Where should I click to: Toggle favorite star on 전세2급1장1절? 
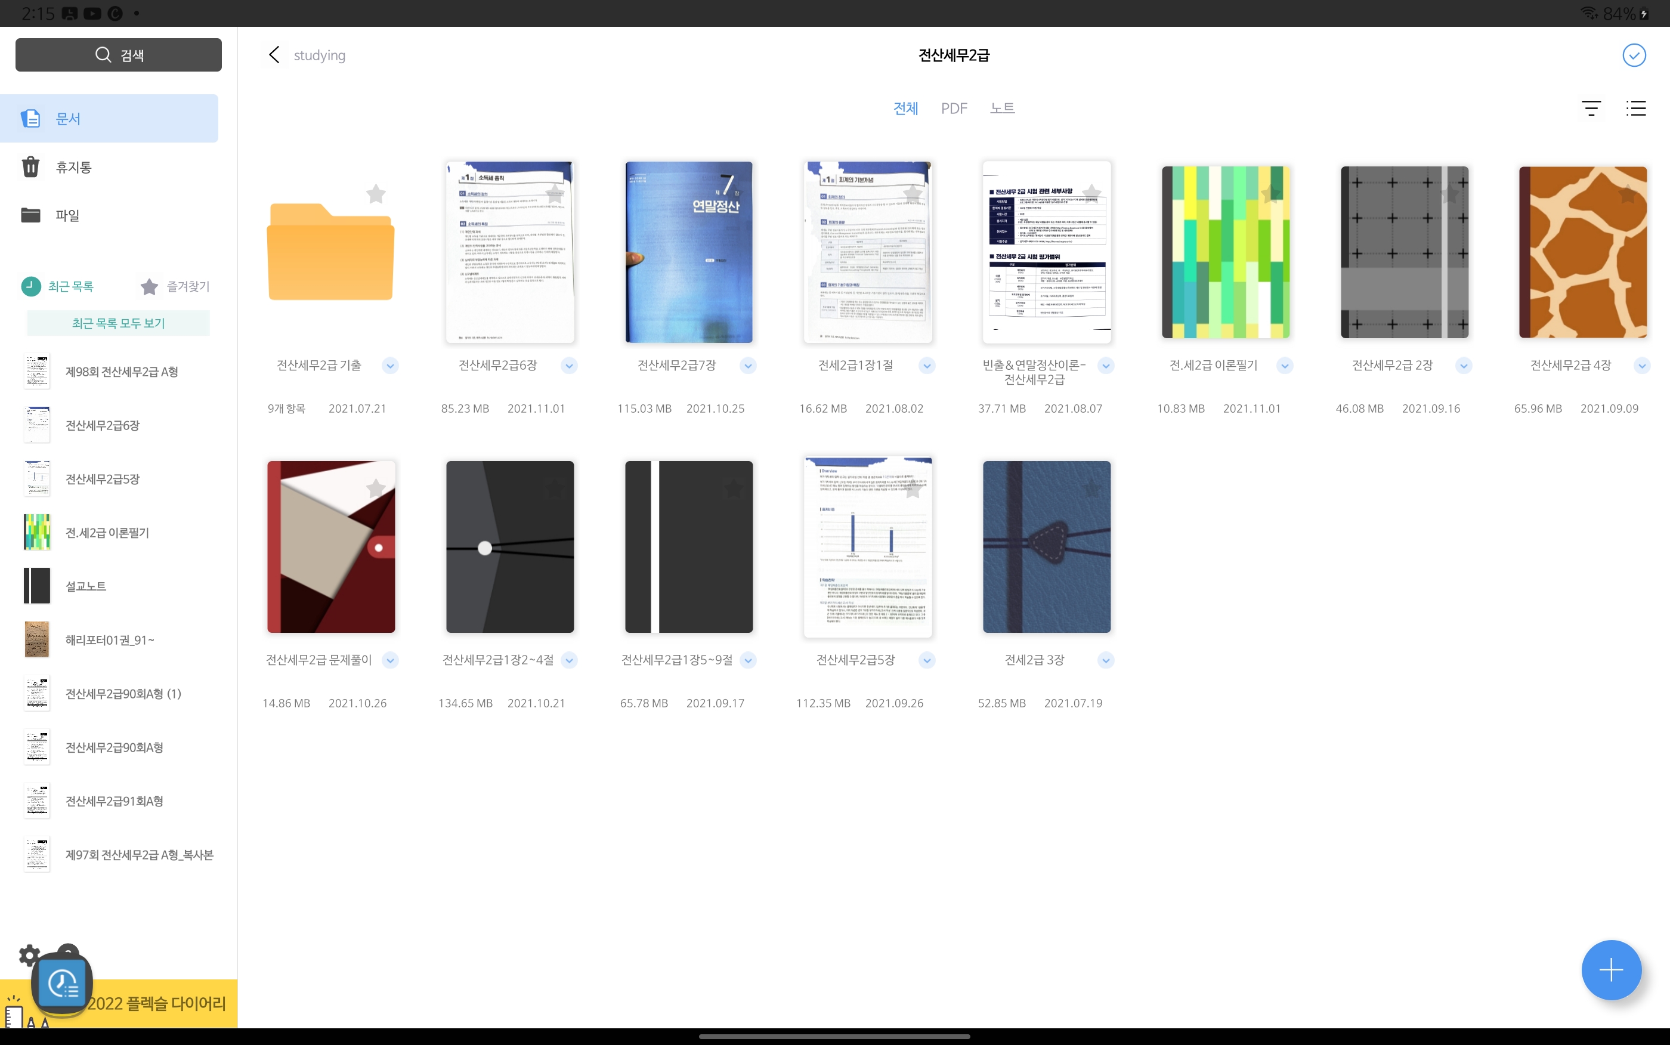coord(913,194)
